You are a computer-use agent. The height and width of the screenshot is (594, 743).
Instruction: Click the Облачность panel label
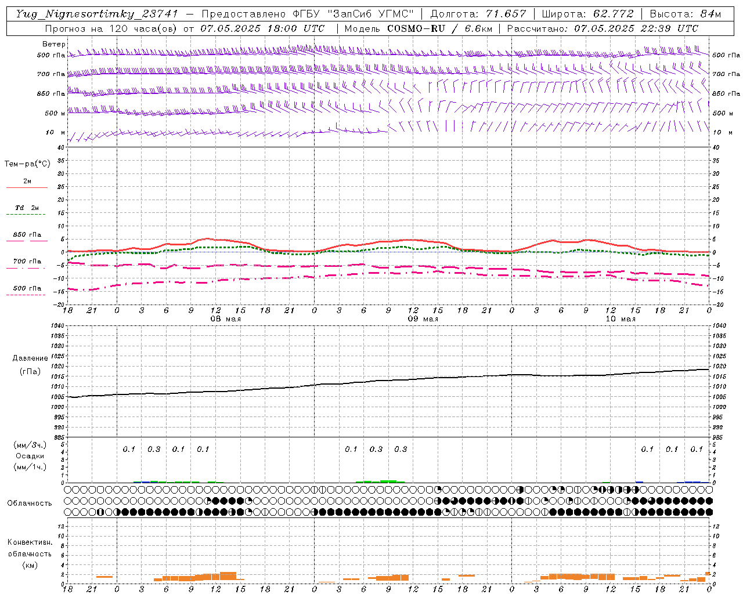click(30, 504)
